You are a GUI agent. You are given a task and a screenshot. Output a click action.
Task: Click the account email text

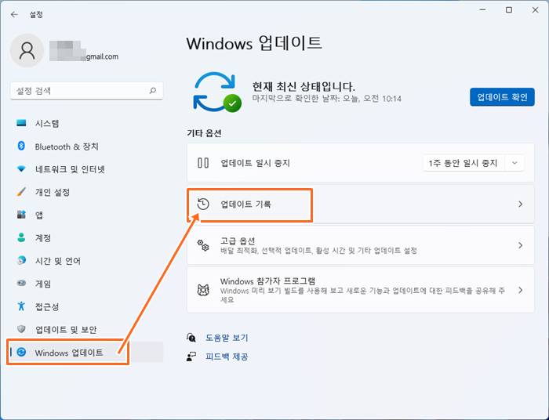coord(102,56)
